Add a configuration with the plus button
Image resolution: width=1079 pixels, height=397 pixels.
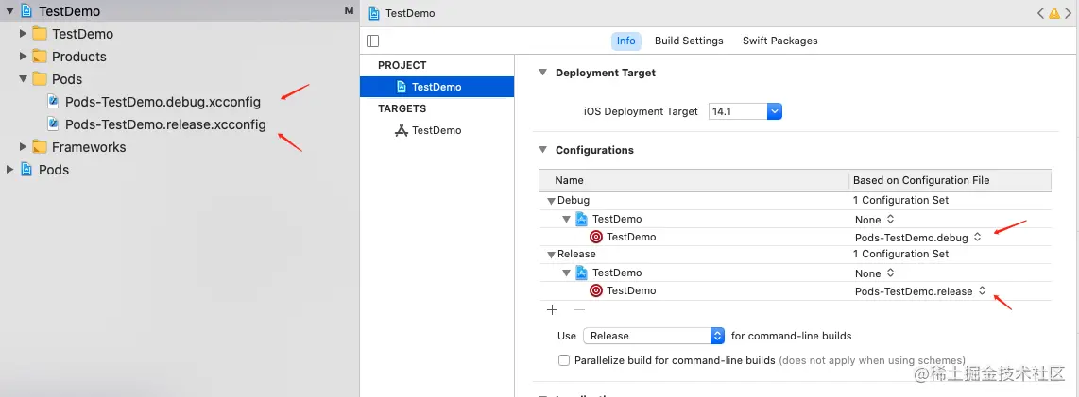(552, 309)
